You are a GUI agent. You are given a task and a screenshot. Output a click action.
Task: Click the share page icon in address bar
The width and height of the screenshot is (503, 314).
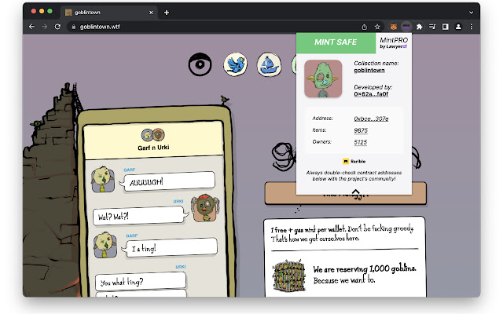tap(365, 27)
